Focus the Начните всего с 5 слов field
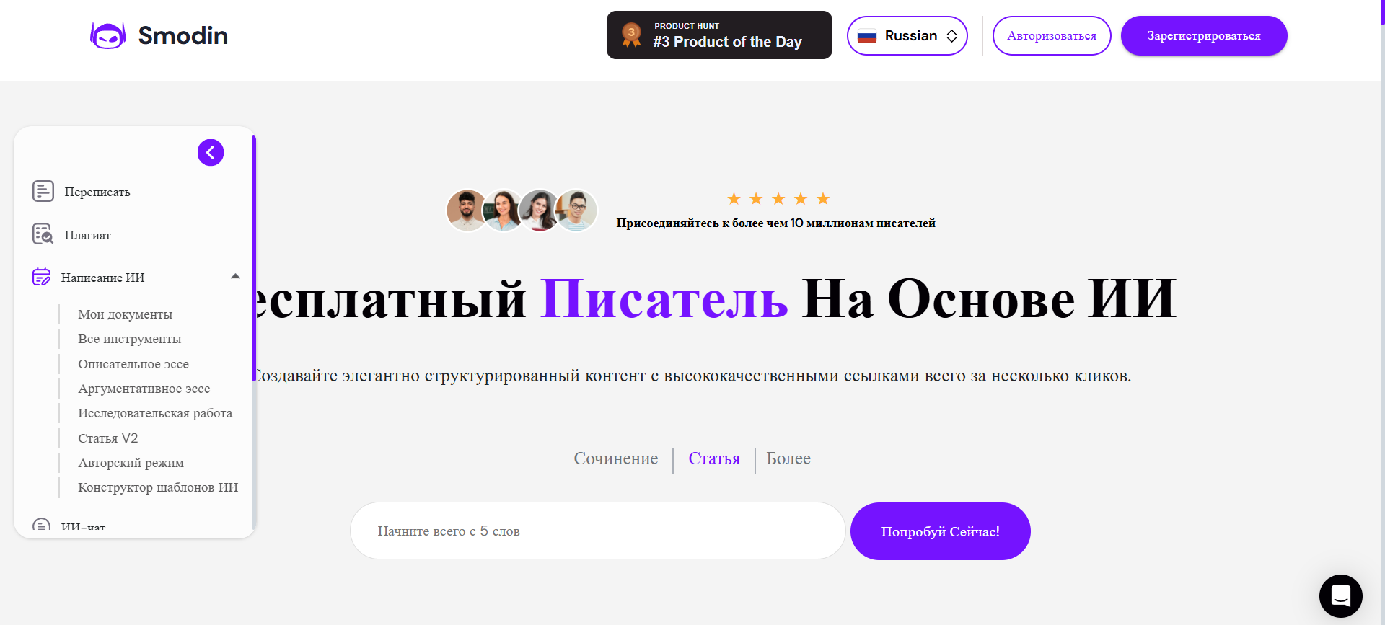 (x=597, y=531)
